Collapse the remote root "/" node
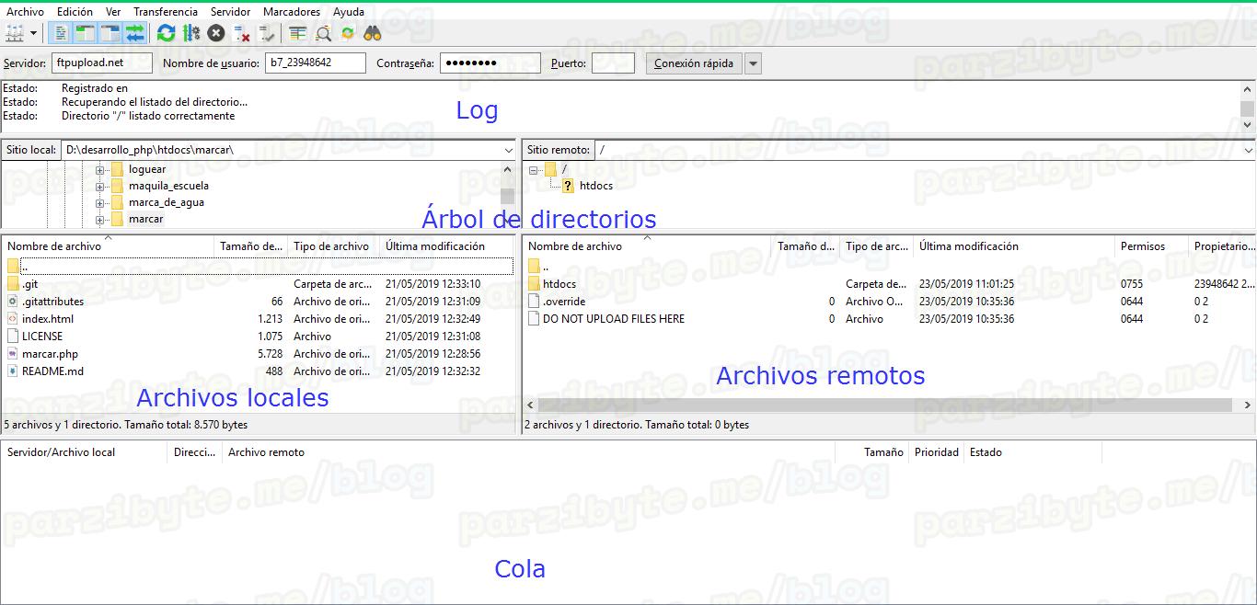The height and width of the screenshot is (605, 1257). pyautogui.click(x=533, y=169)
